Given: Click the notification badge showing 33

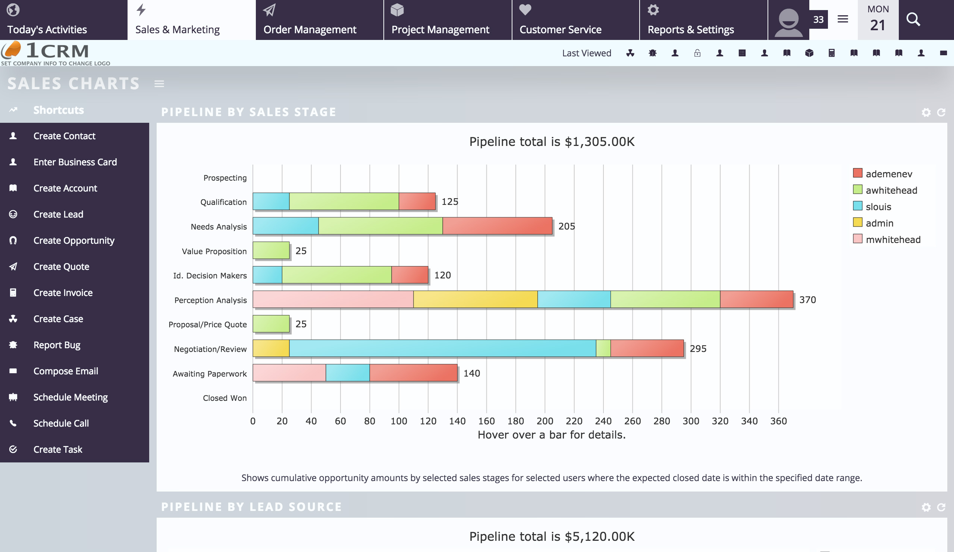Looking at the screenshot, I should tap(818, 20).
